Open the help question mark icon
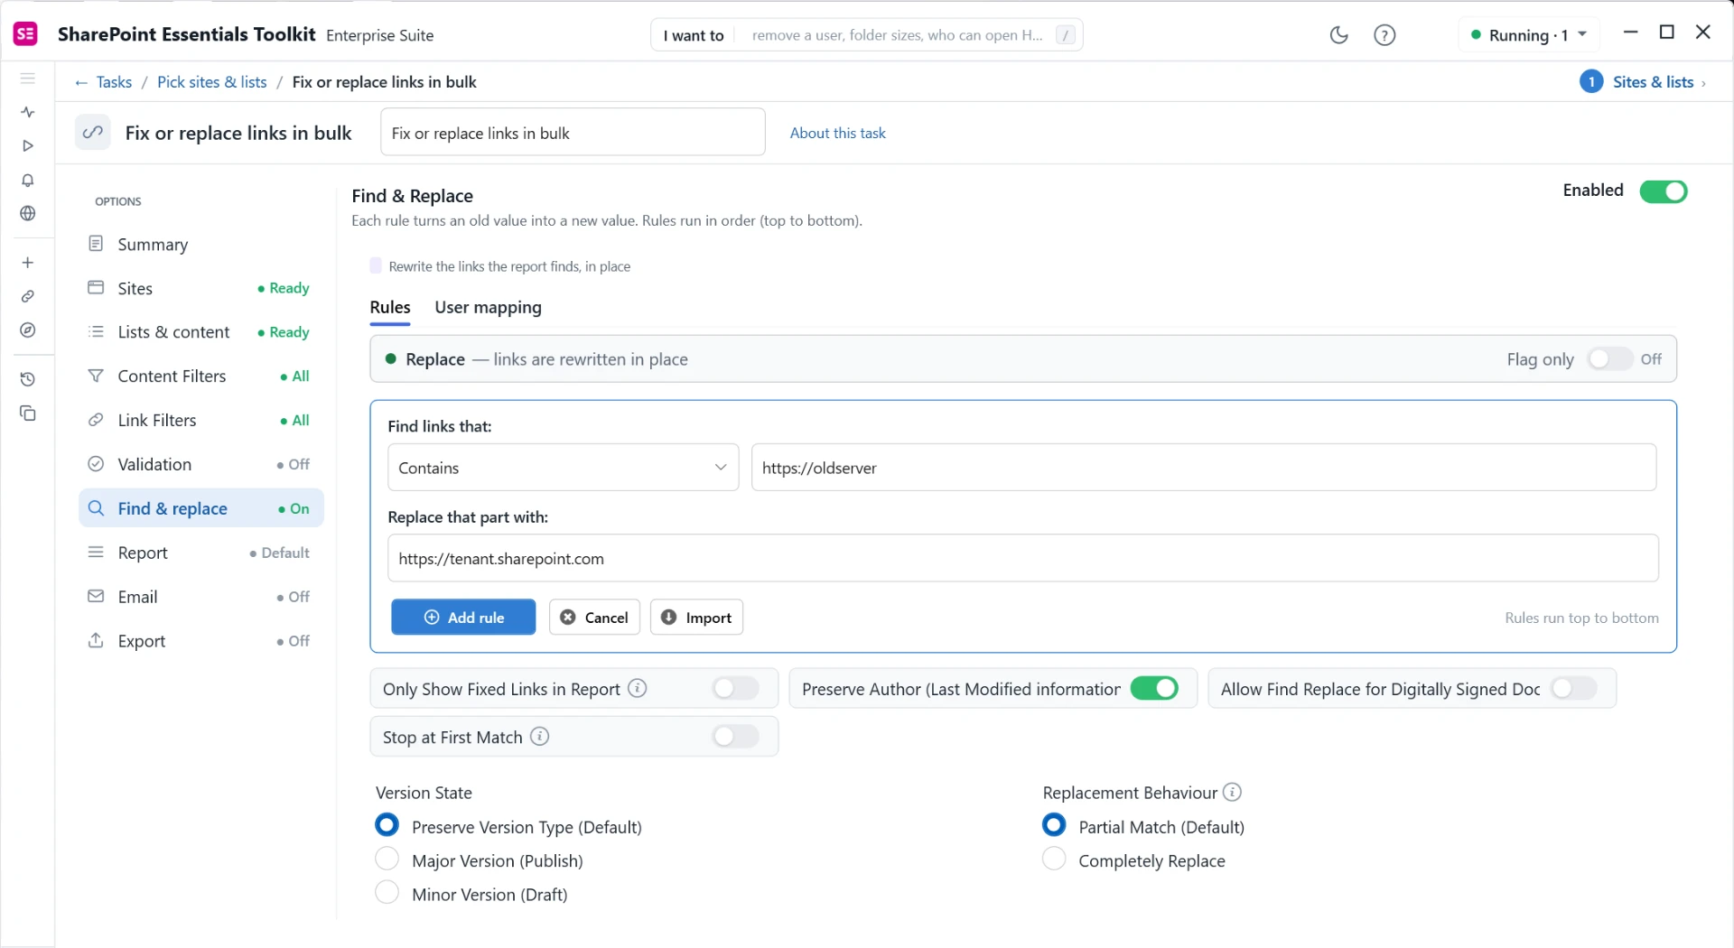Screen dimensions: 1734x948 (x=1384, y=35)
